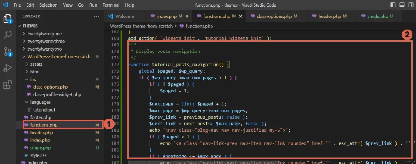Click unsaved dot on index.php tab

187,16
